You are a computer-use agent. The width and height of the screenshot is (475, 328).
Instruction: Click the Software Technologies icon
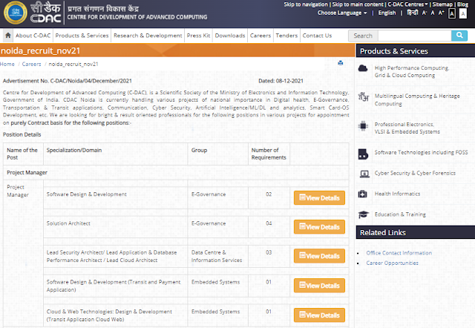coord(363,154)
